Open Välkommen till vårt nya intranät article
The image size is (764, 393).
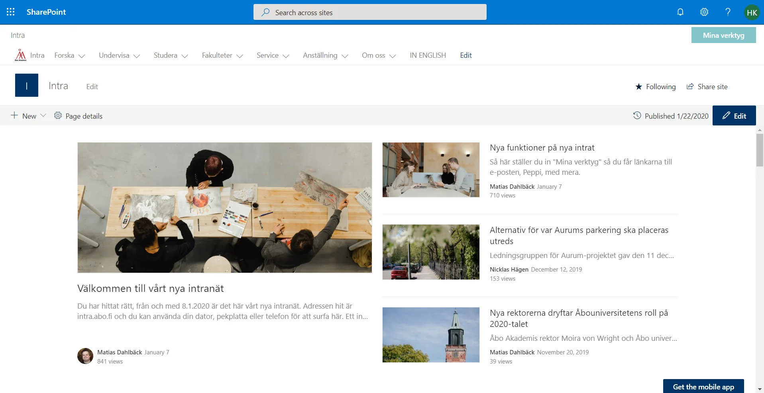coord(151,288)
